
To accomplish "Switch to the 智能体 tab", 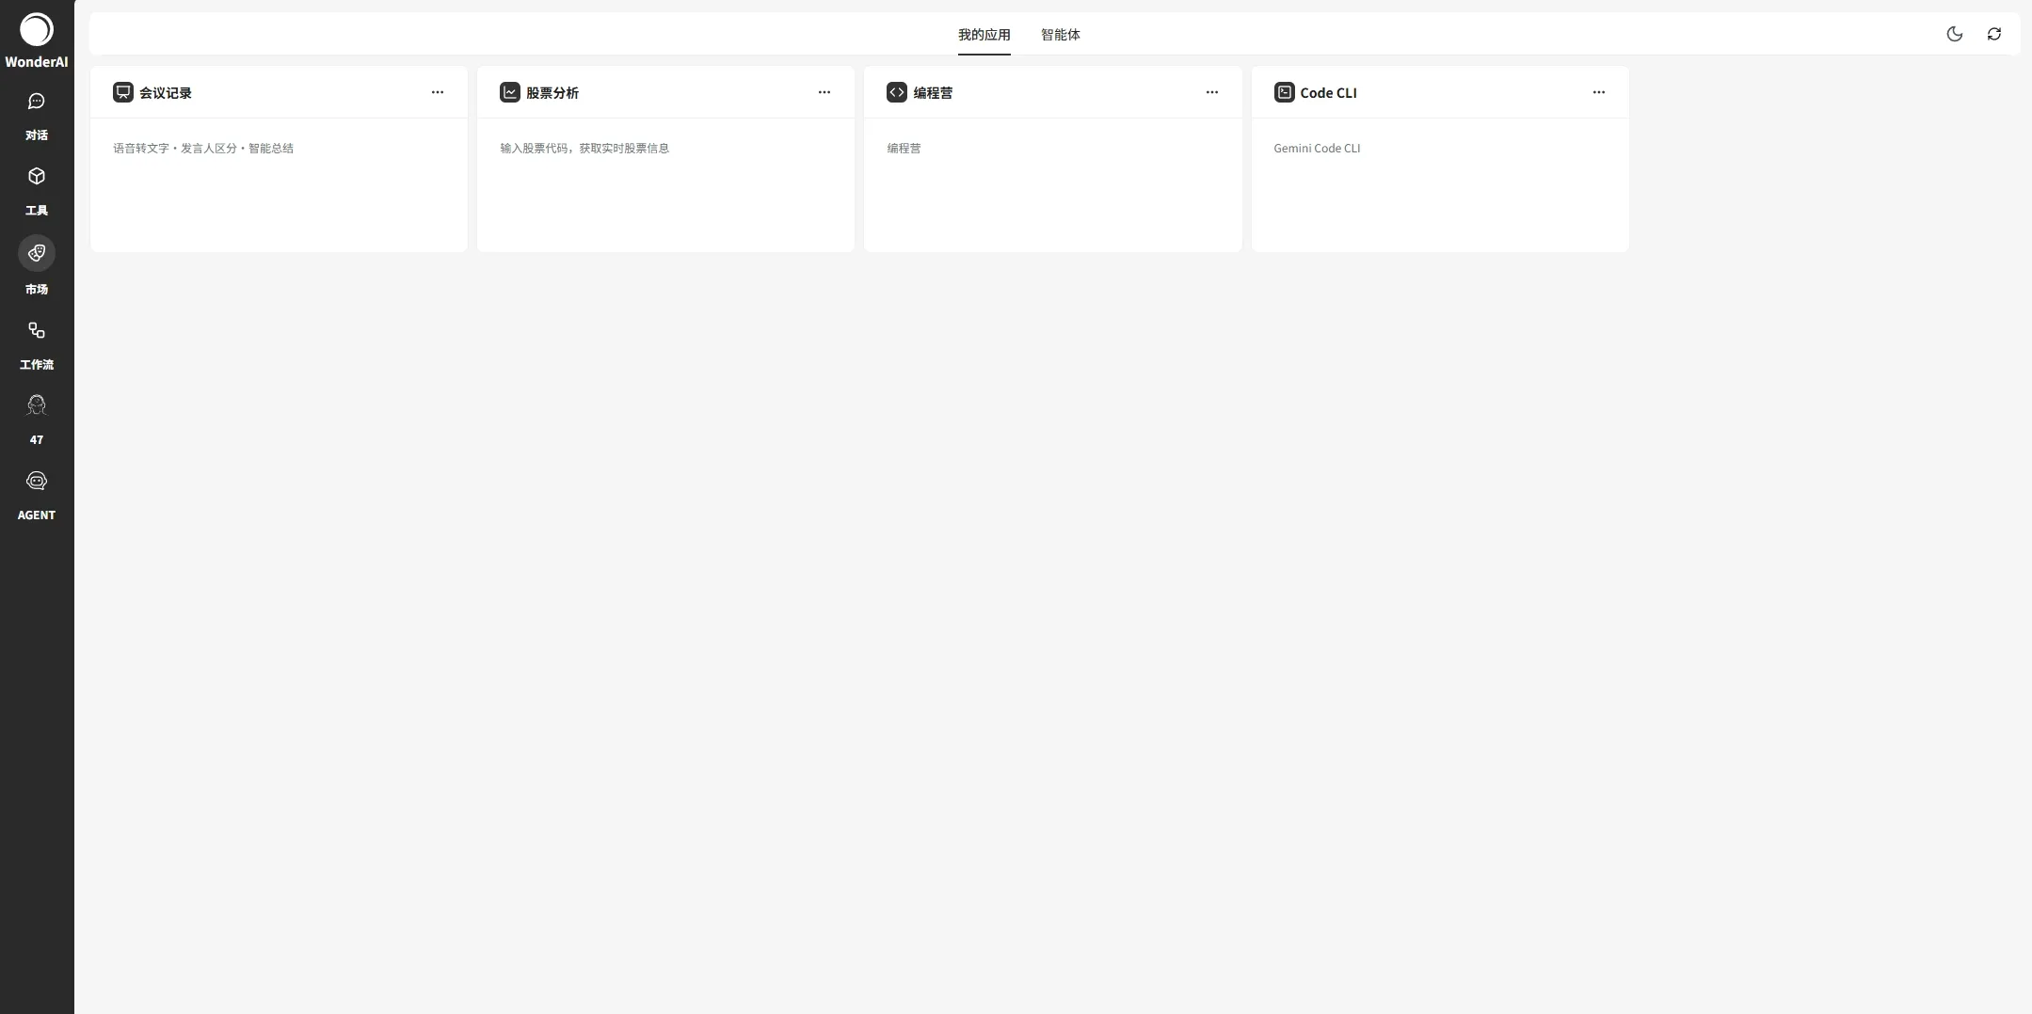I will 1060,35.
